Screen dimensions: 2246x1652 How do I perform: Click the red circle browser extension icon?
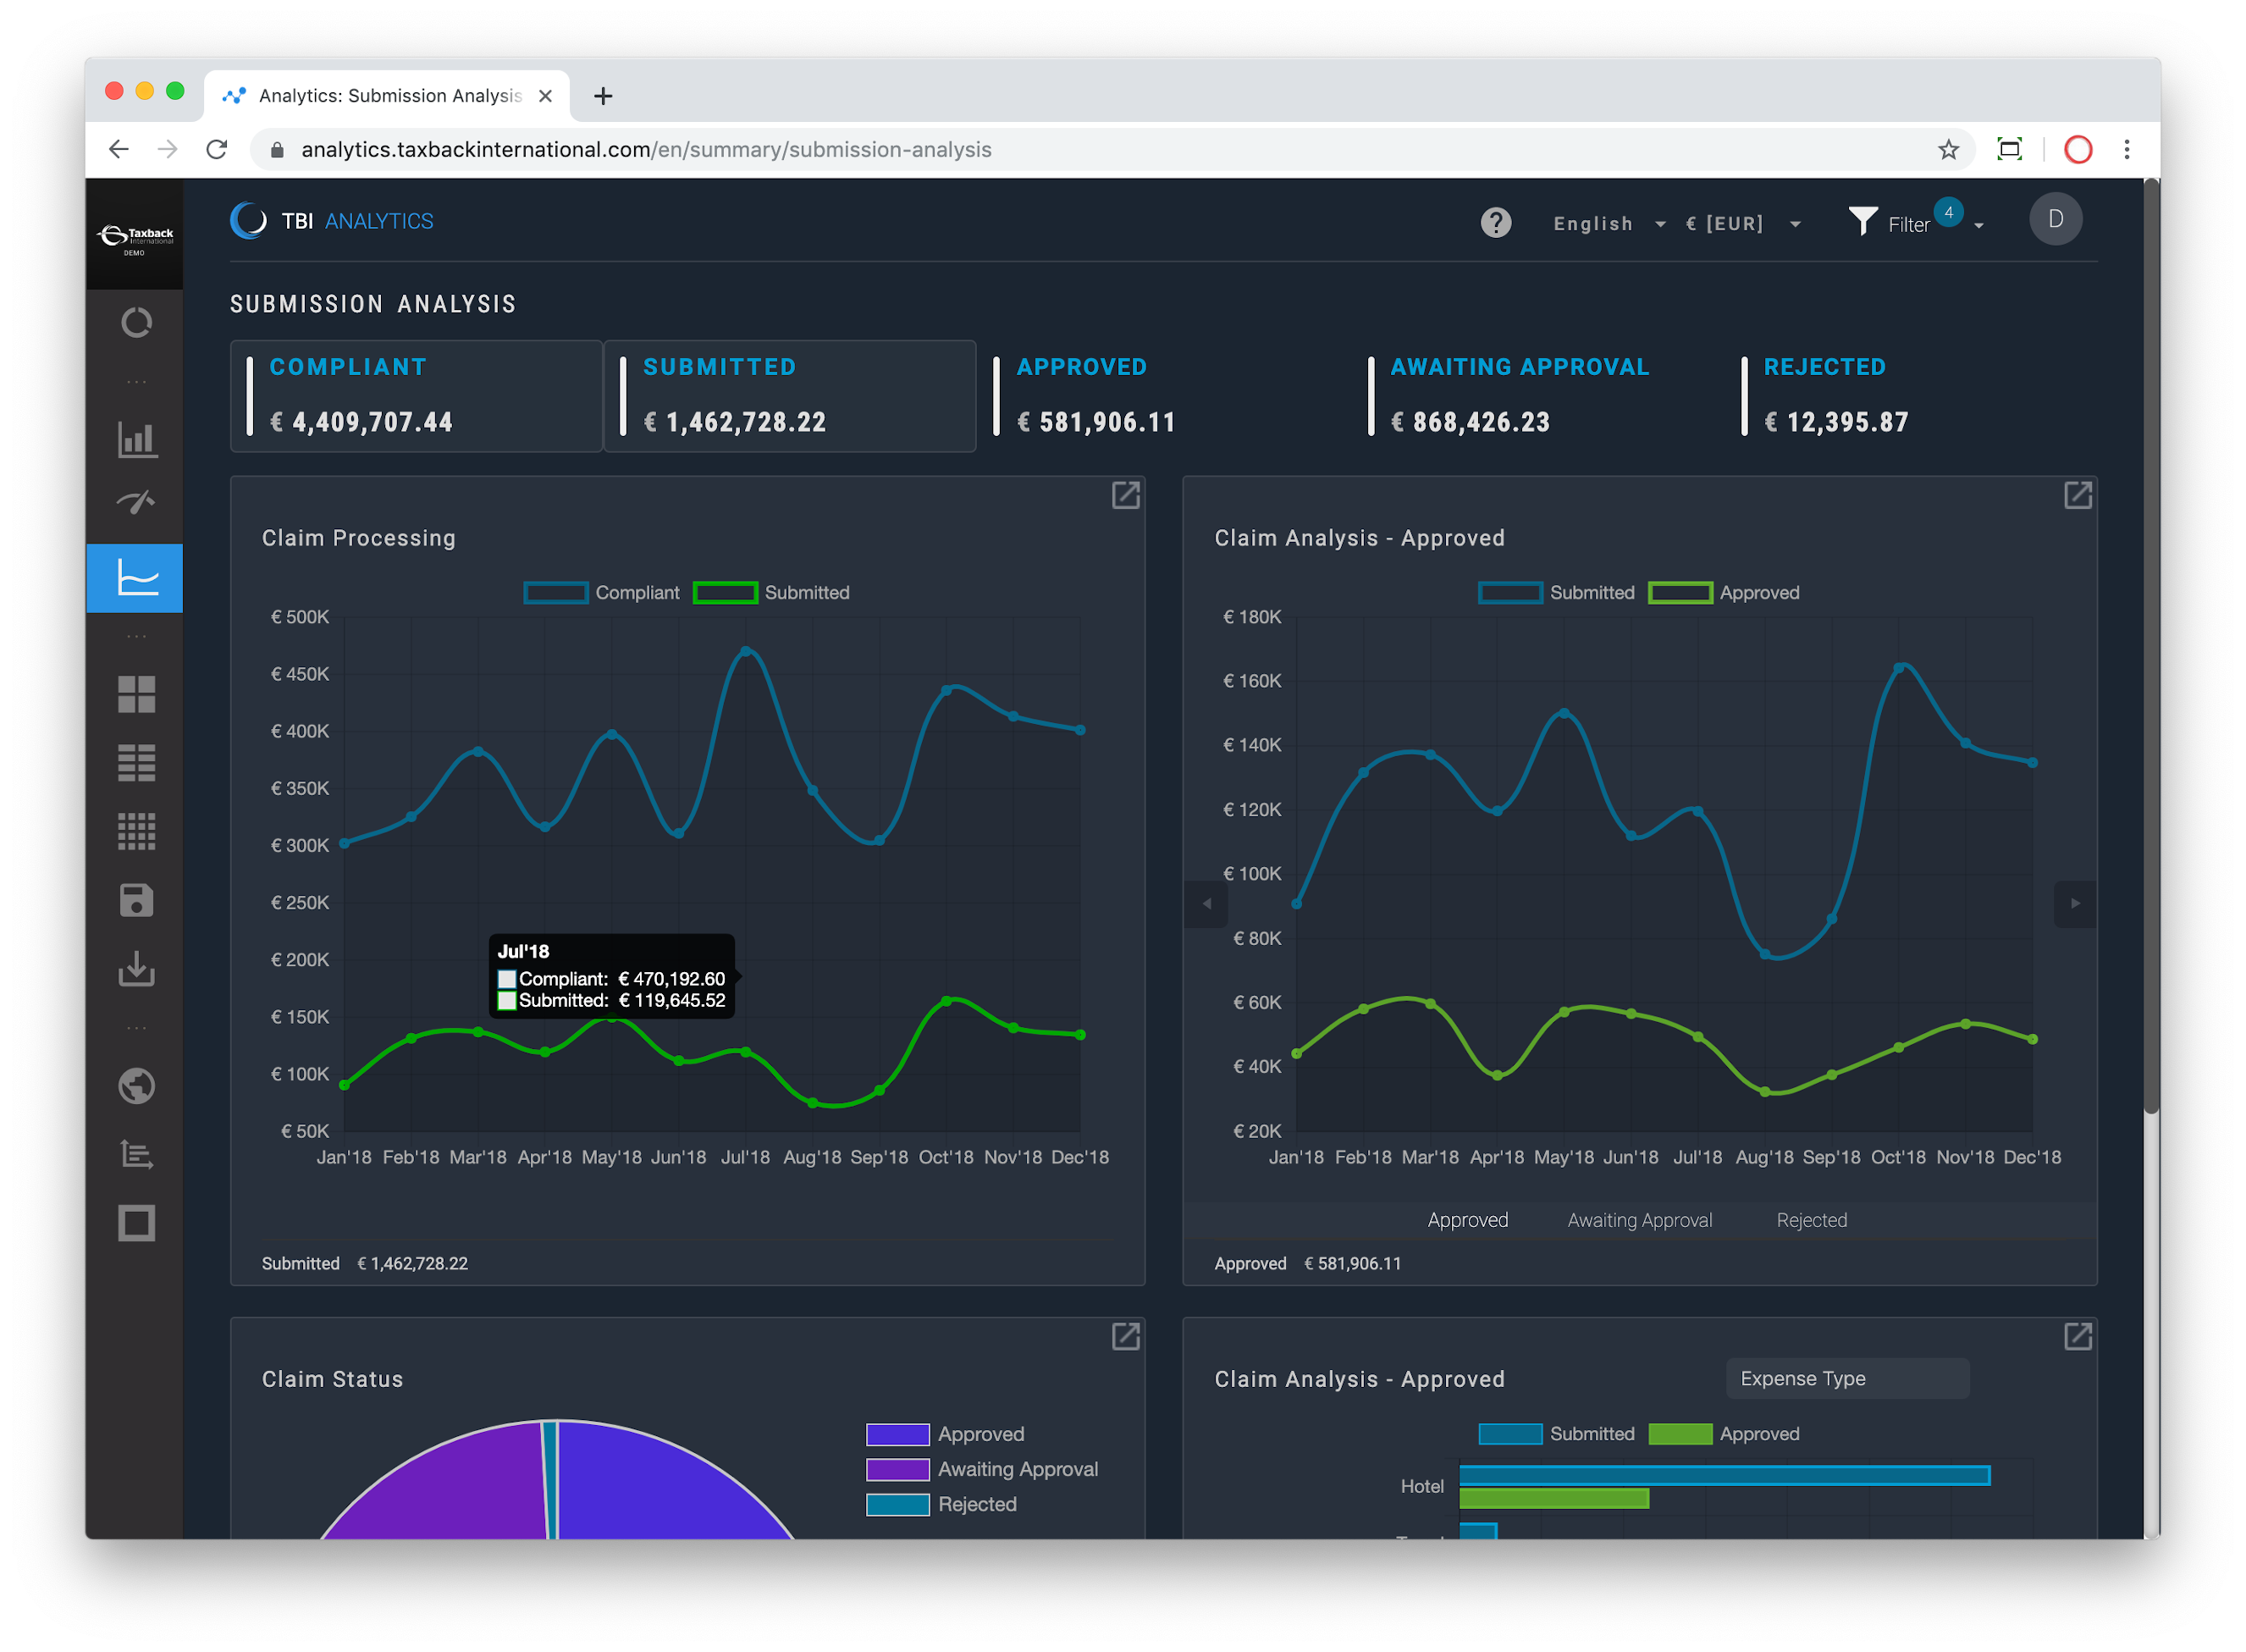click(2077, 150)
